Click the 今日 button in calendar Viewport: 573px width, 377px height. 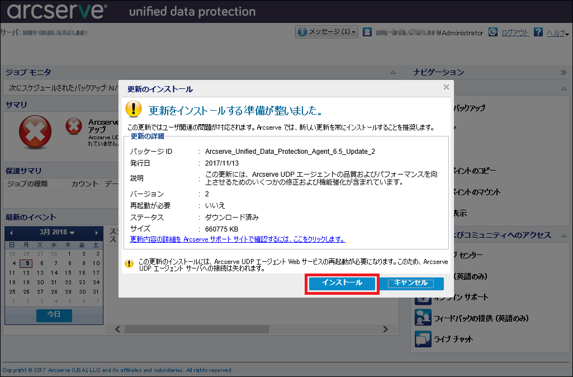pyautogui.click(x=54, y=314)
